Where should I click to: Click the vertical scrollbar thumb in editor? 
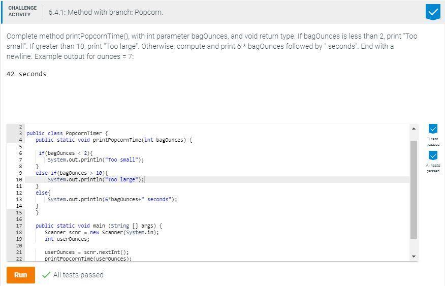[414, 188]
